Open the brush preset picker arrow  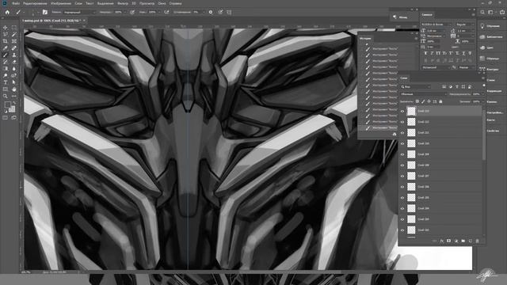tap(38, 13)
